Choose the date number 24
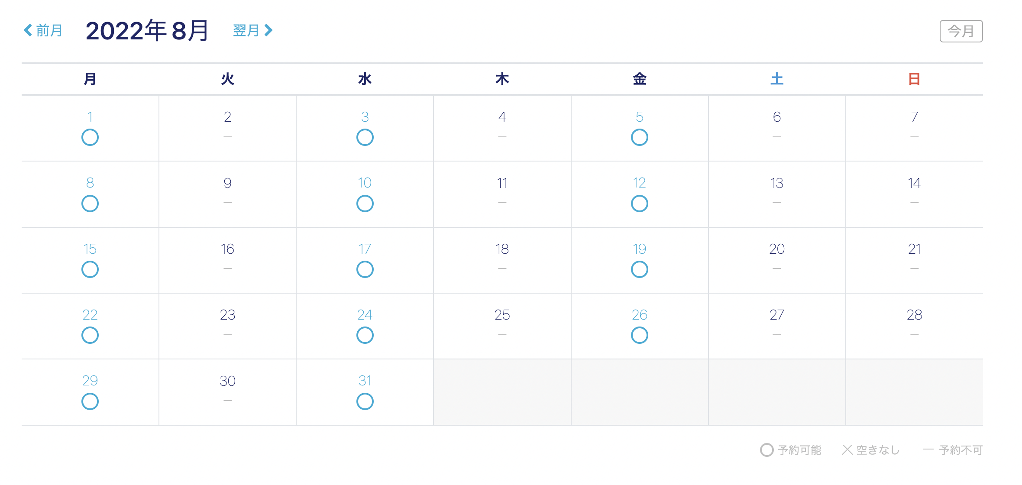This screenshot has height=485, width=1022. (x=365, y=315)
